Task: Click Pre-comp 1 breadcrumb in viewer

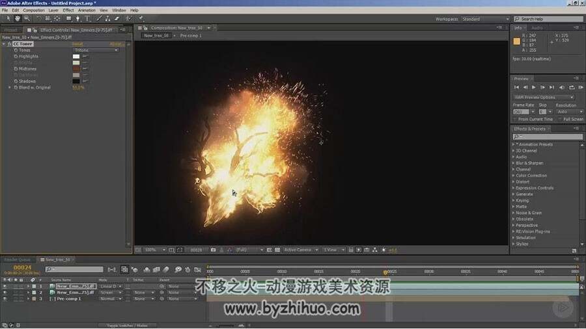Action: (x=191, y=36)
